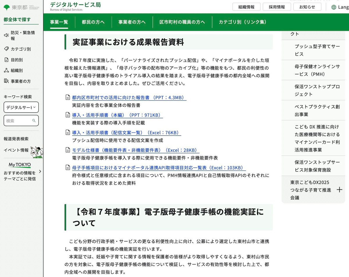349x277 pixels.
Task: Open the 事業者の方へ menu
Action: point(132,22)
